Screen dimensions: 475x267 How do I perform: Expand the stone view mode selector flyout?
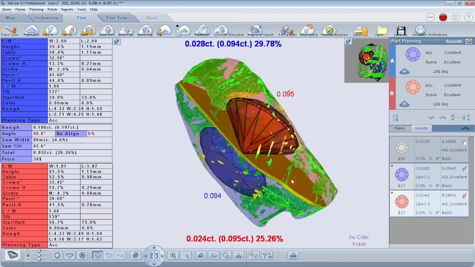click(x=13, y=255)
